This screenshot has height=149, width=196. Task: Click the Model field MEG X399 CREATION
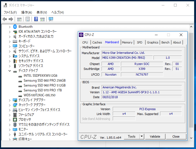point(127,58)
